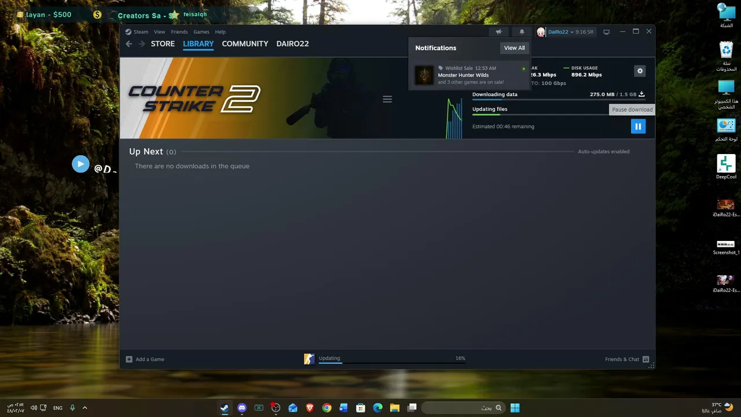Expand the system tray hidden icons chevron
Screen dimensions: 741x417
pyautogui.click(x=85, y=408)
